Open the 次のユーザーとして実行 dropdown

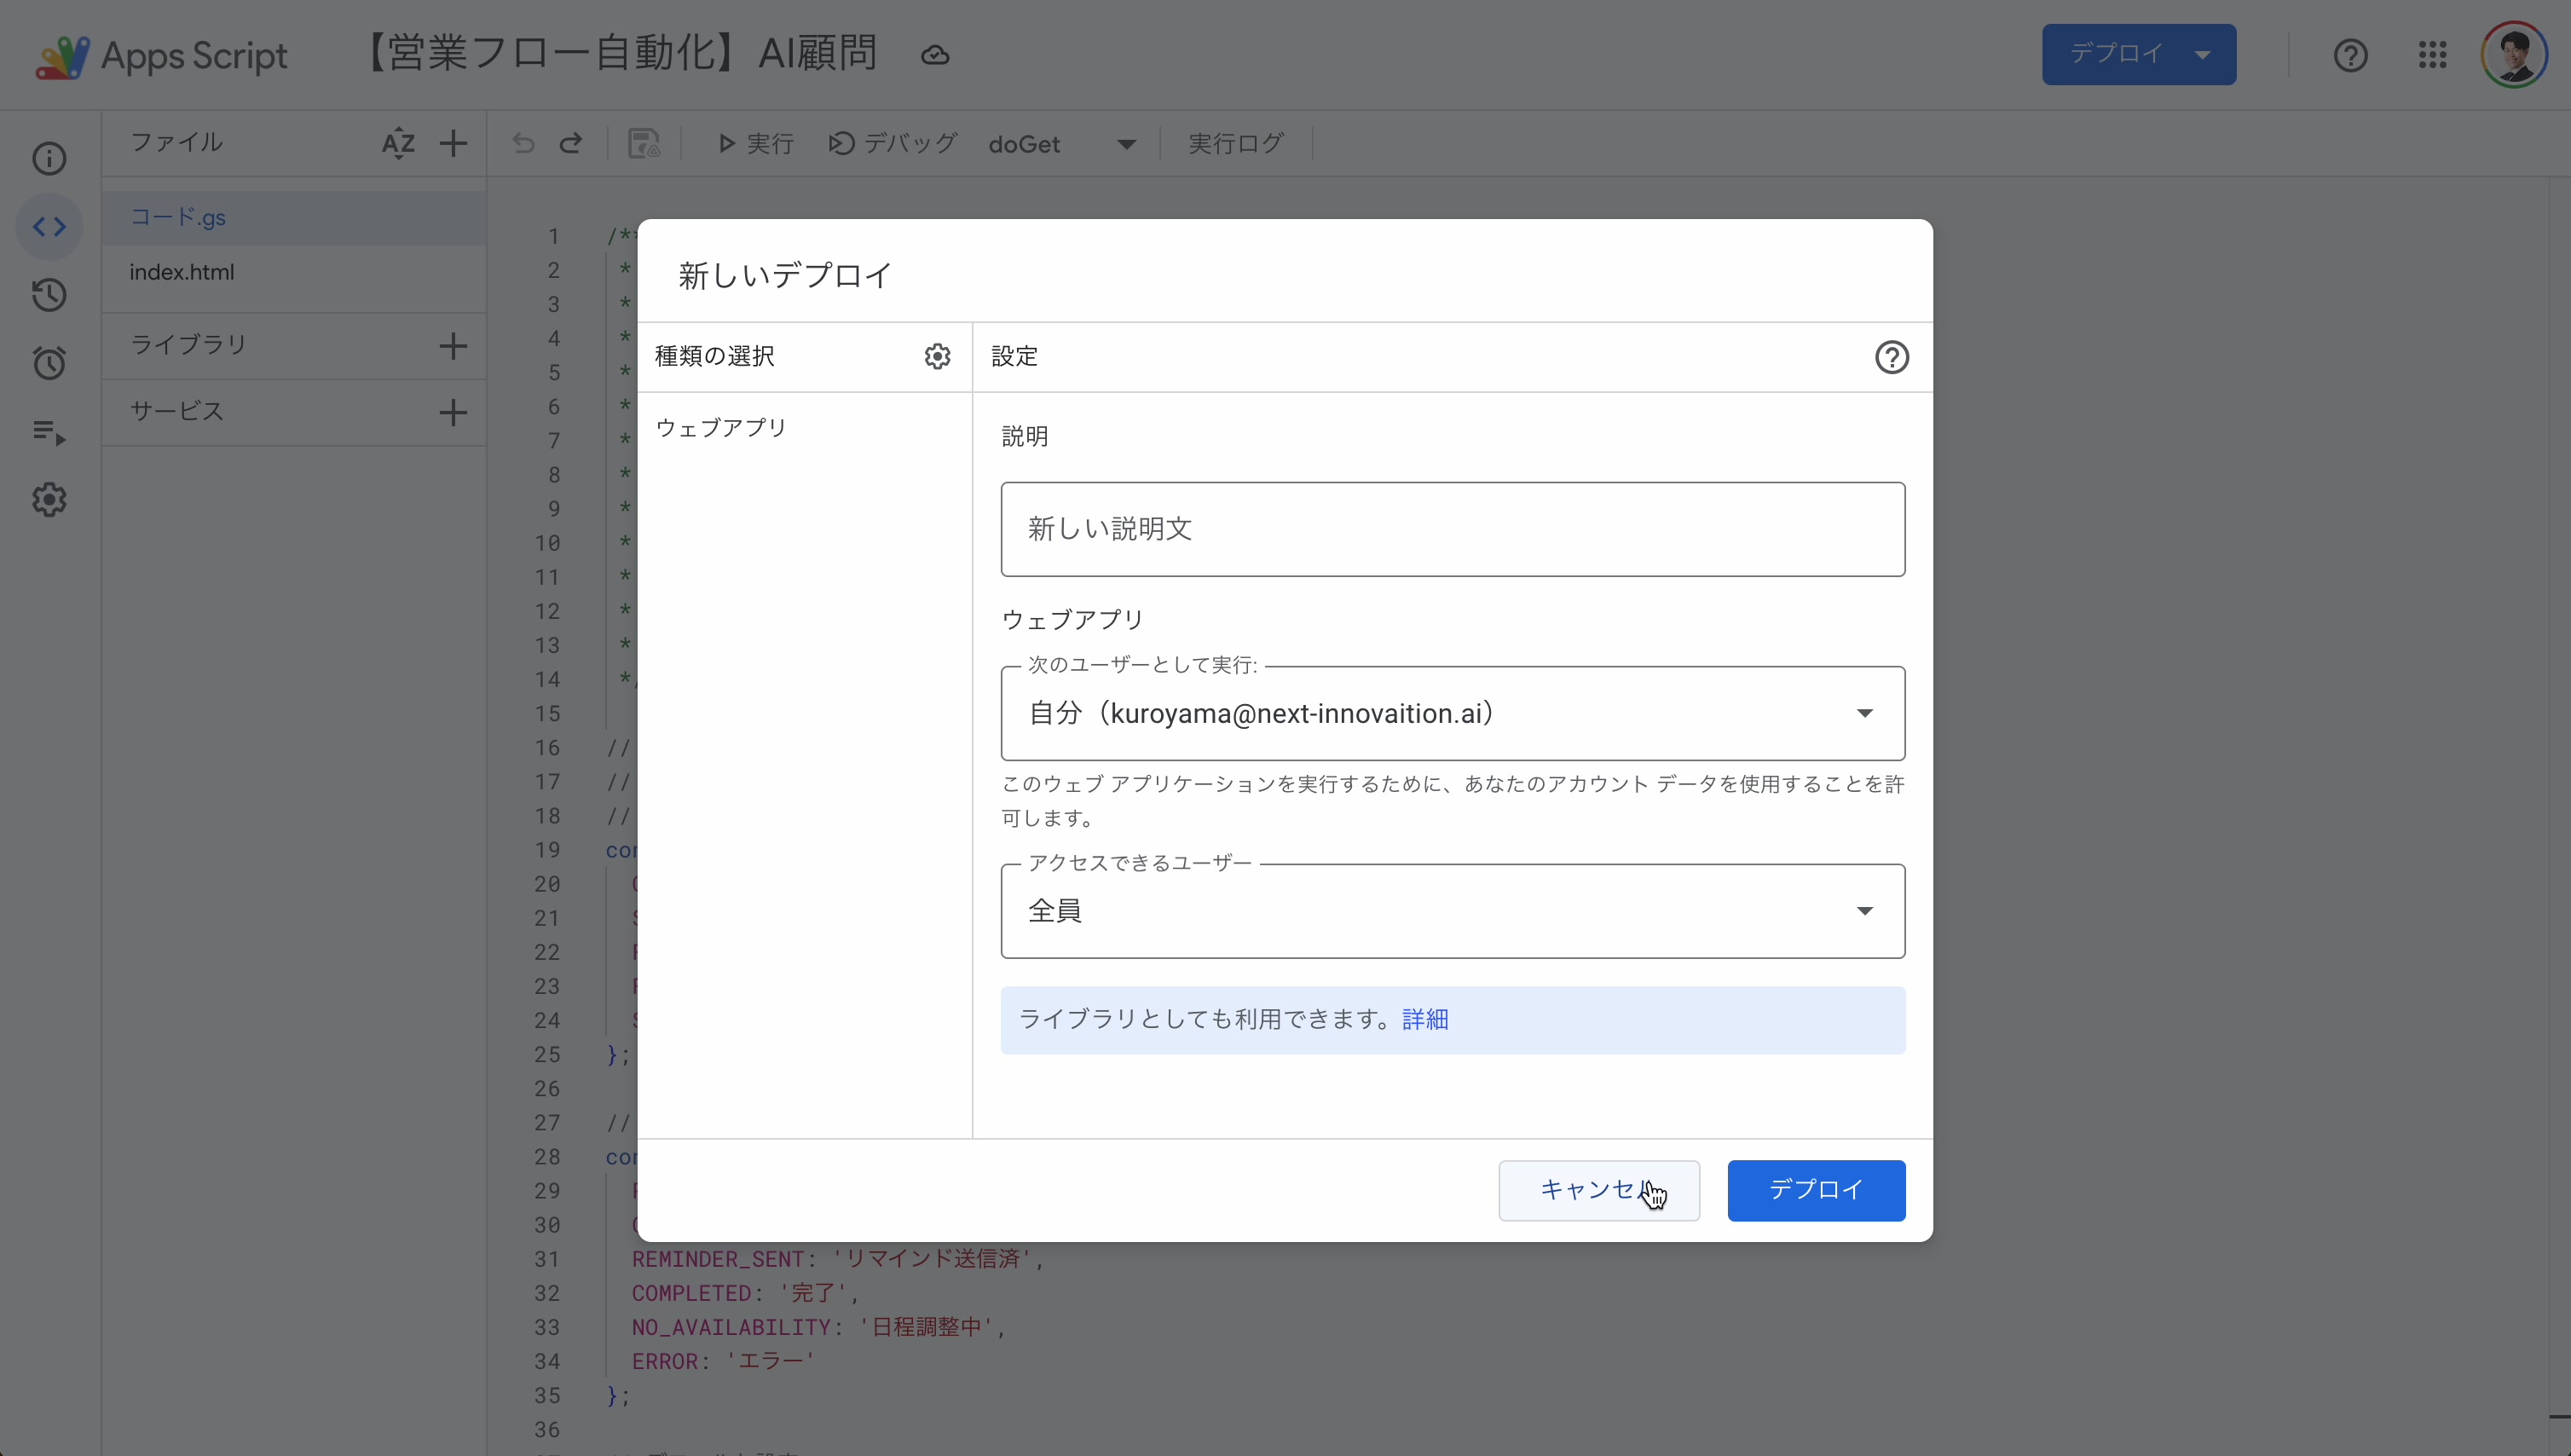(x=1864, y=712)
